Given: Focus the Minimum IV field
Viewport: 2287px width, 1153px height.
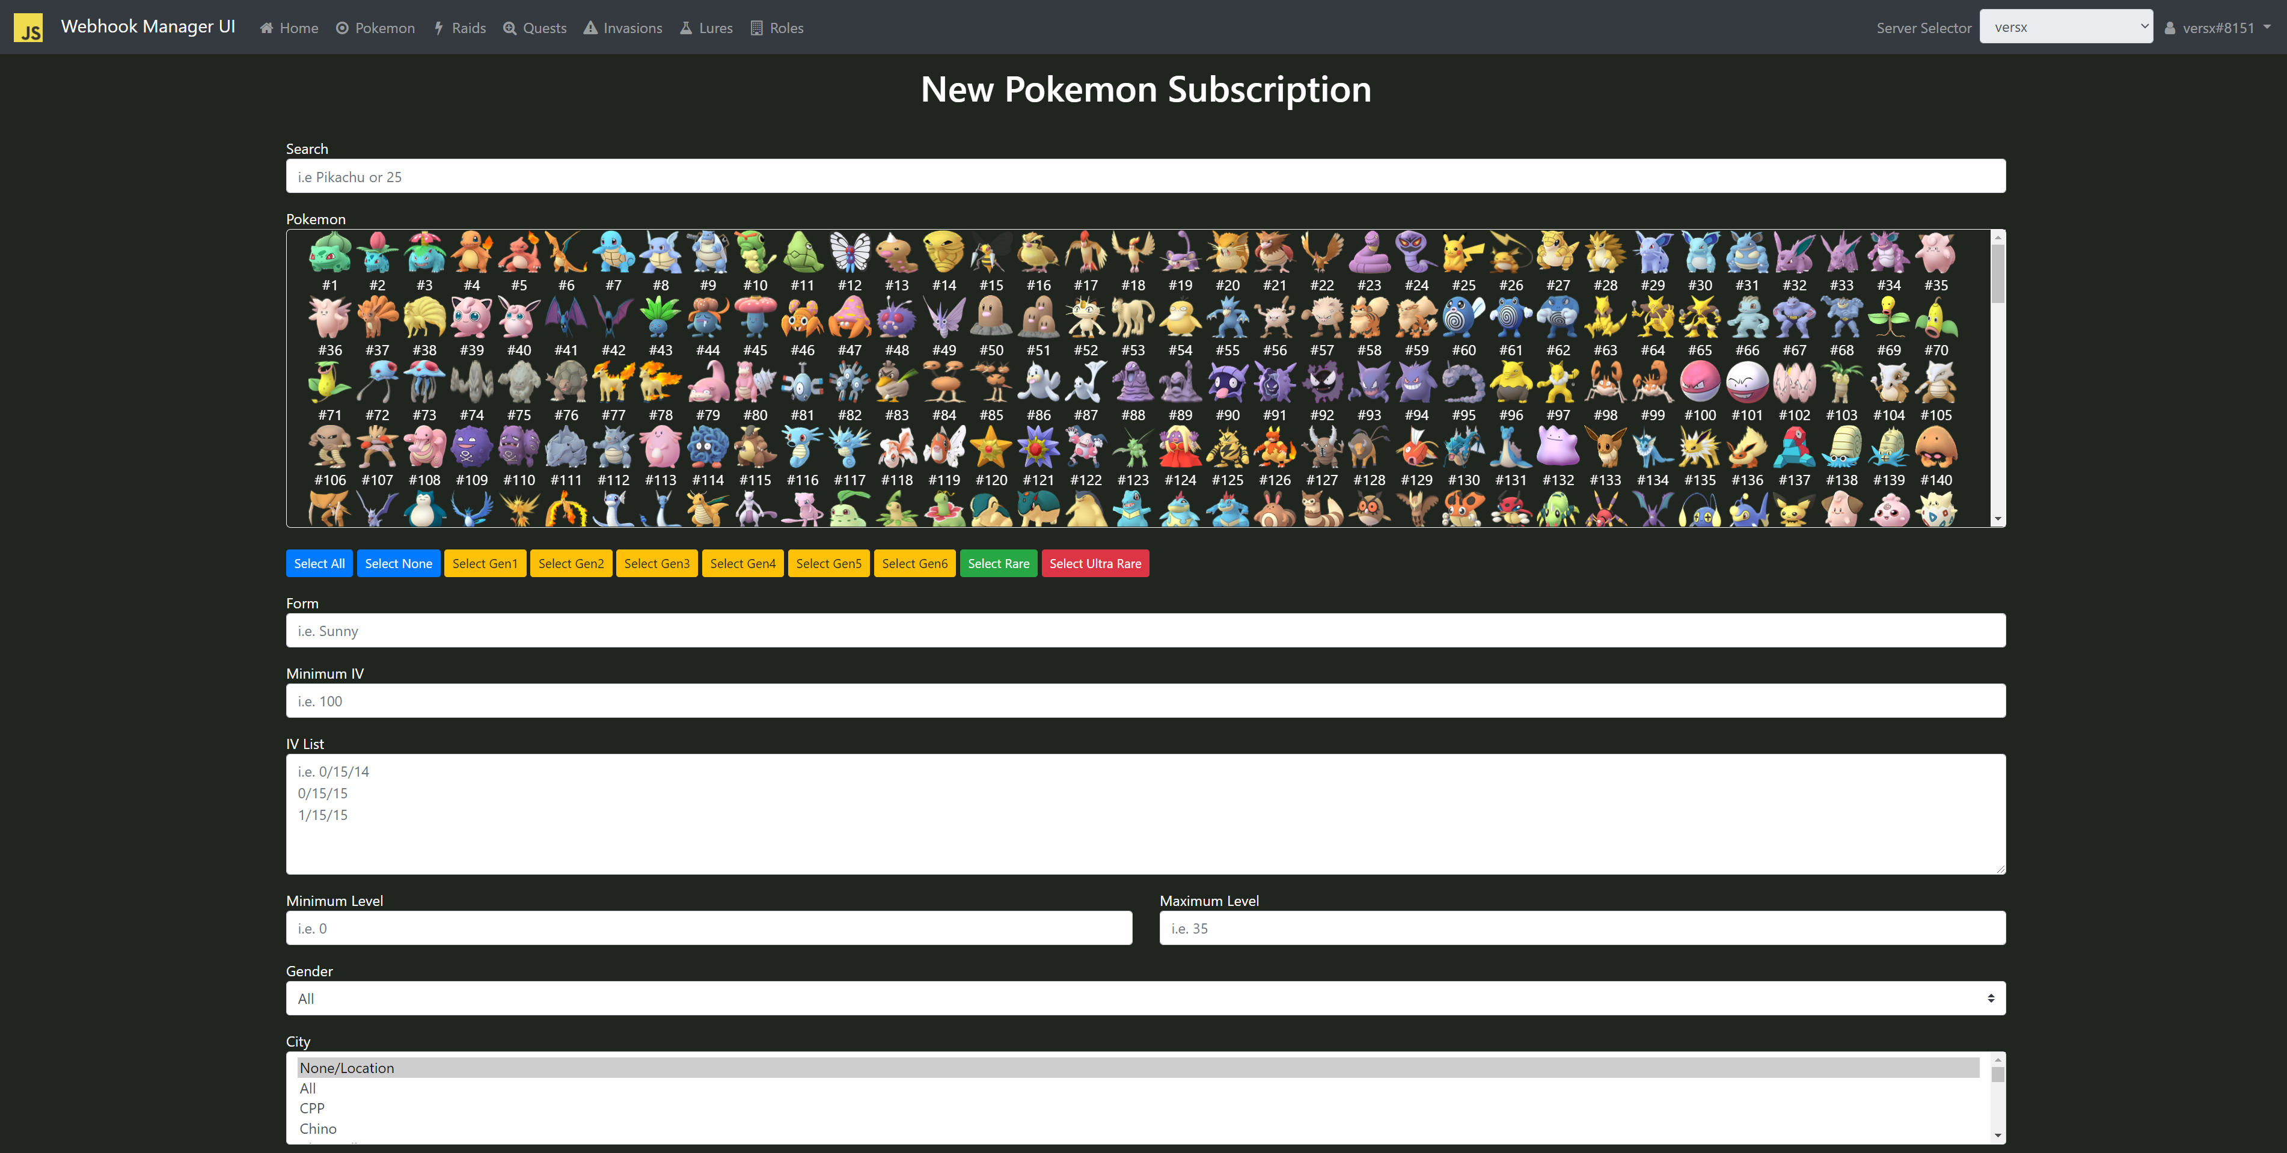Looking at the screenshot, I should pyautogui.click(x=1145, y=701).
